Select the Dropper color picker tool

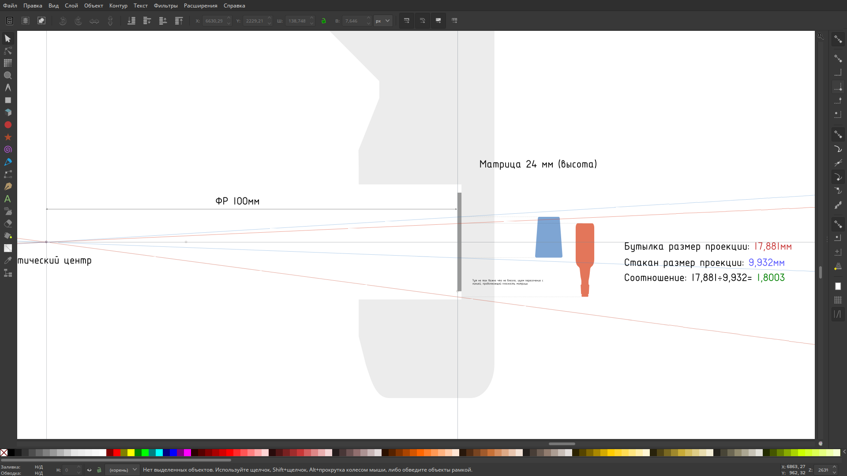pyautogui.click(x=8, y=261)
